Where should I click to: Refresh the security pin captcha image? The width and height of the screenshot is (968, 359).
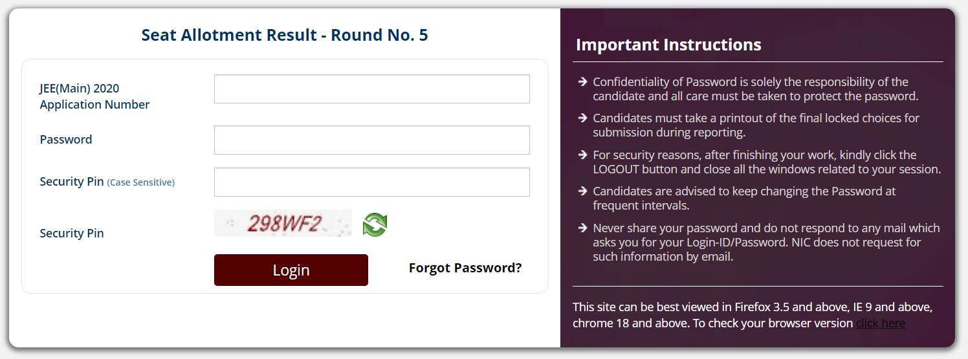(375, 224)
